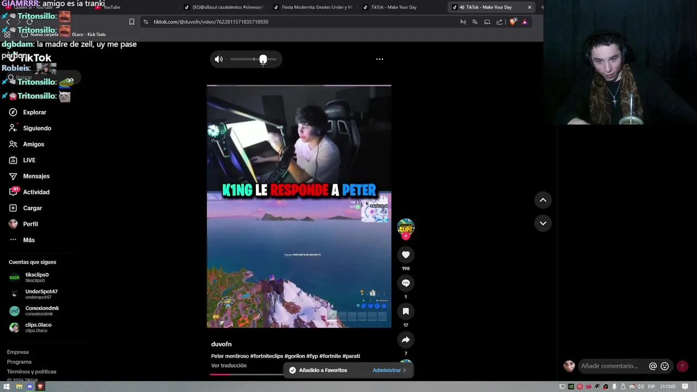Click the 21:13:03 taskbar clock

(x=668, y=387)
